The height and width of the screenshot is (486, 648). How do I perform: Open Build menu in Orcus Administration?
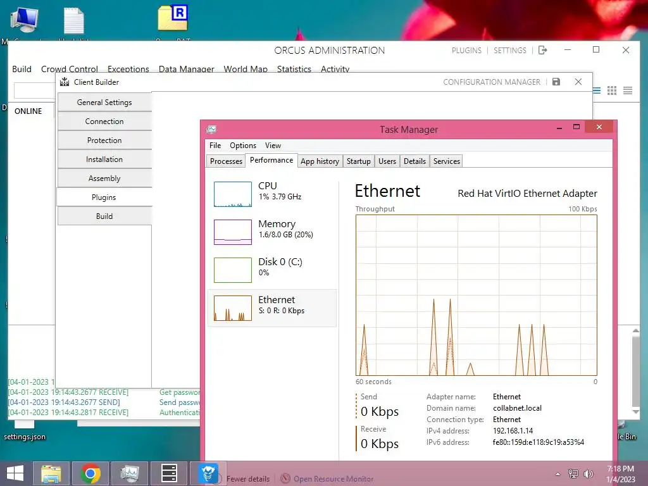(x=22, y=69)
